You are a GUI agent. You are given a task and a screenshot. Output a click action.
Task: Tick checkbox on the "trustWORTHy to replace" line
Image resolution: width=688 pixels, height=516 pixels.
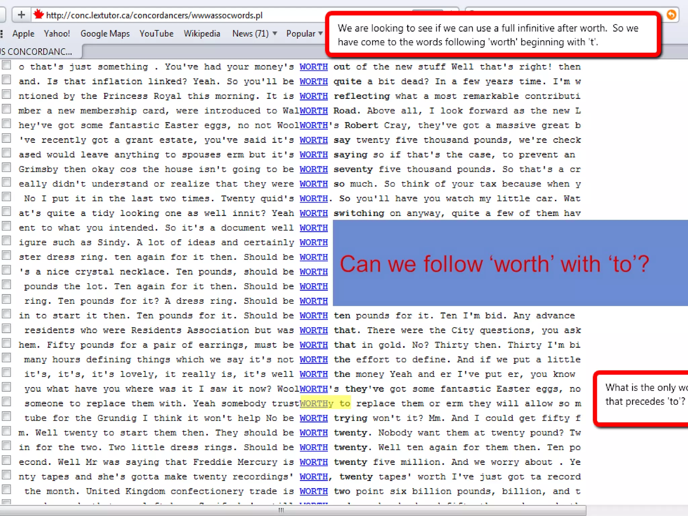[6, 402]
